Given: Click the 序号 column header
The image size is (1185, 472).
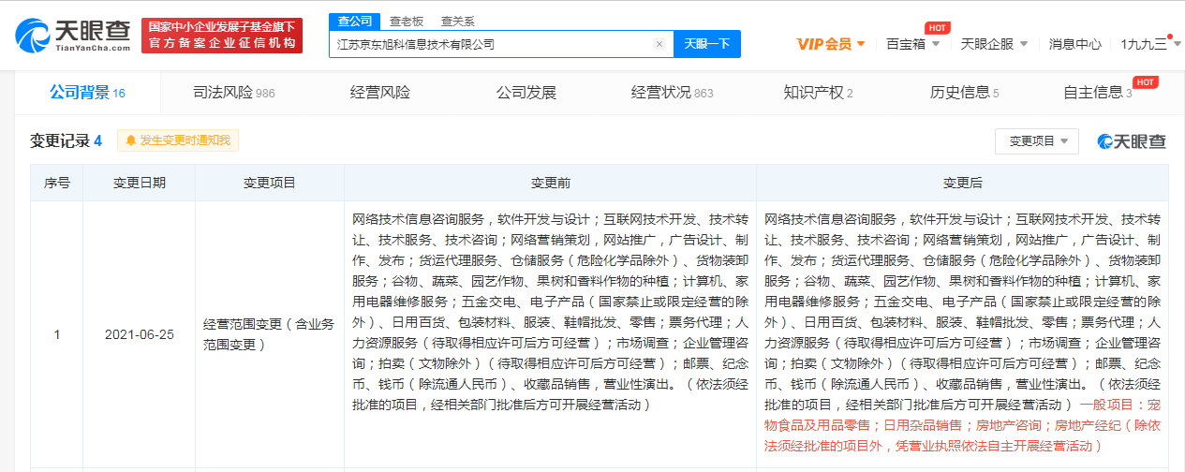Looking at the screenshot, I should [x=57, y=184].
